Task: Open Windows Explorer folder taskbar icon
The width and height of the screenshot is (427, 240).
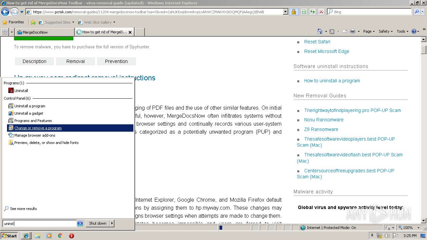Action: coord(38,236)
